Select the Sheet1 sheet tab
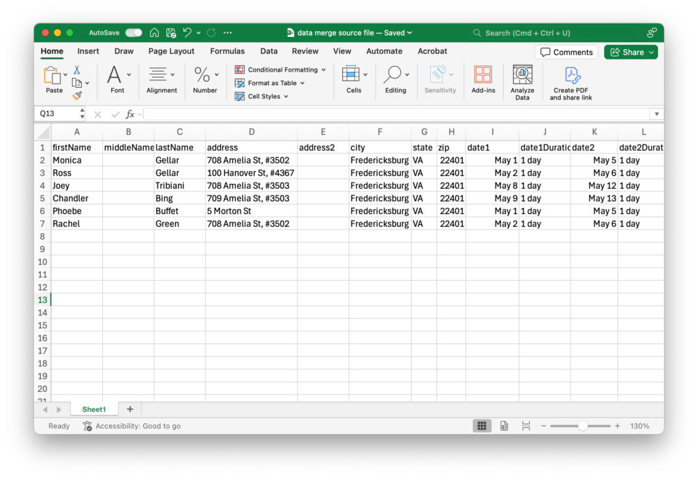Image resolution: width=698 pixels, height=479 pixels. (94, 409)
